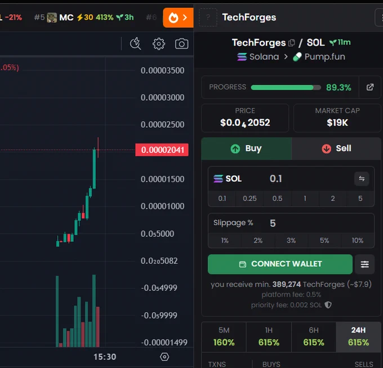Image resolution: width=383 pixels, height=368 pixels.
Task: Choose 2% slippage preset
Action: [x=258, y=240]
